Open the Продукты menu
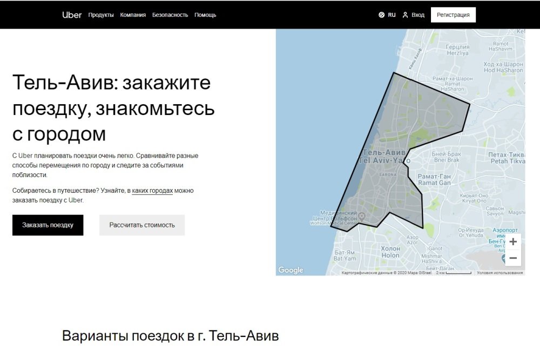Image resolution: width=540 pixels, height=357 pixels. pos(101,15)
